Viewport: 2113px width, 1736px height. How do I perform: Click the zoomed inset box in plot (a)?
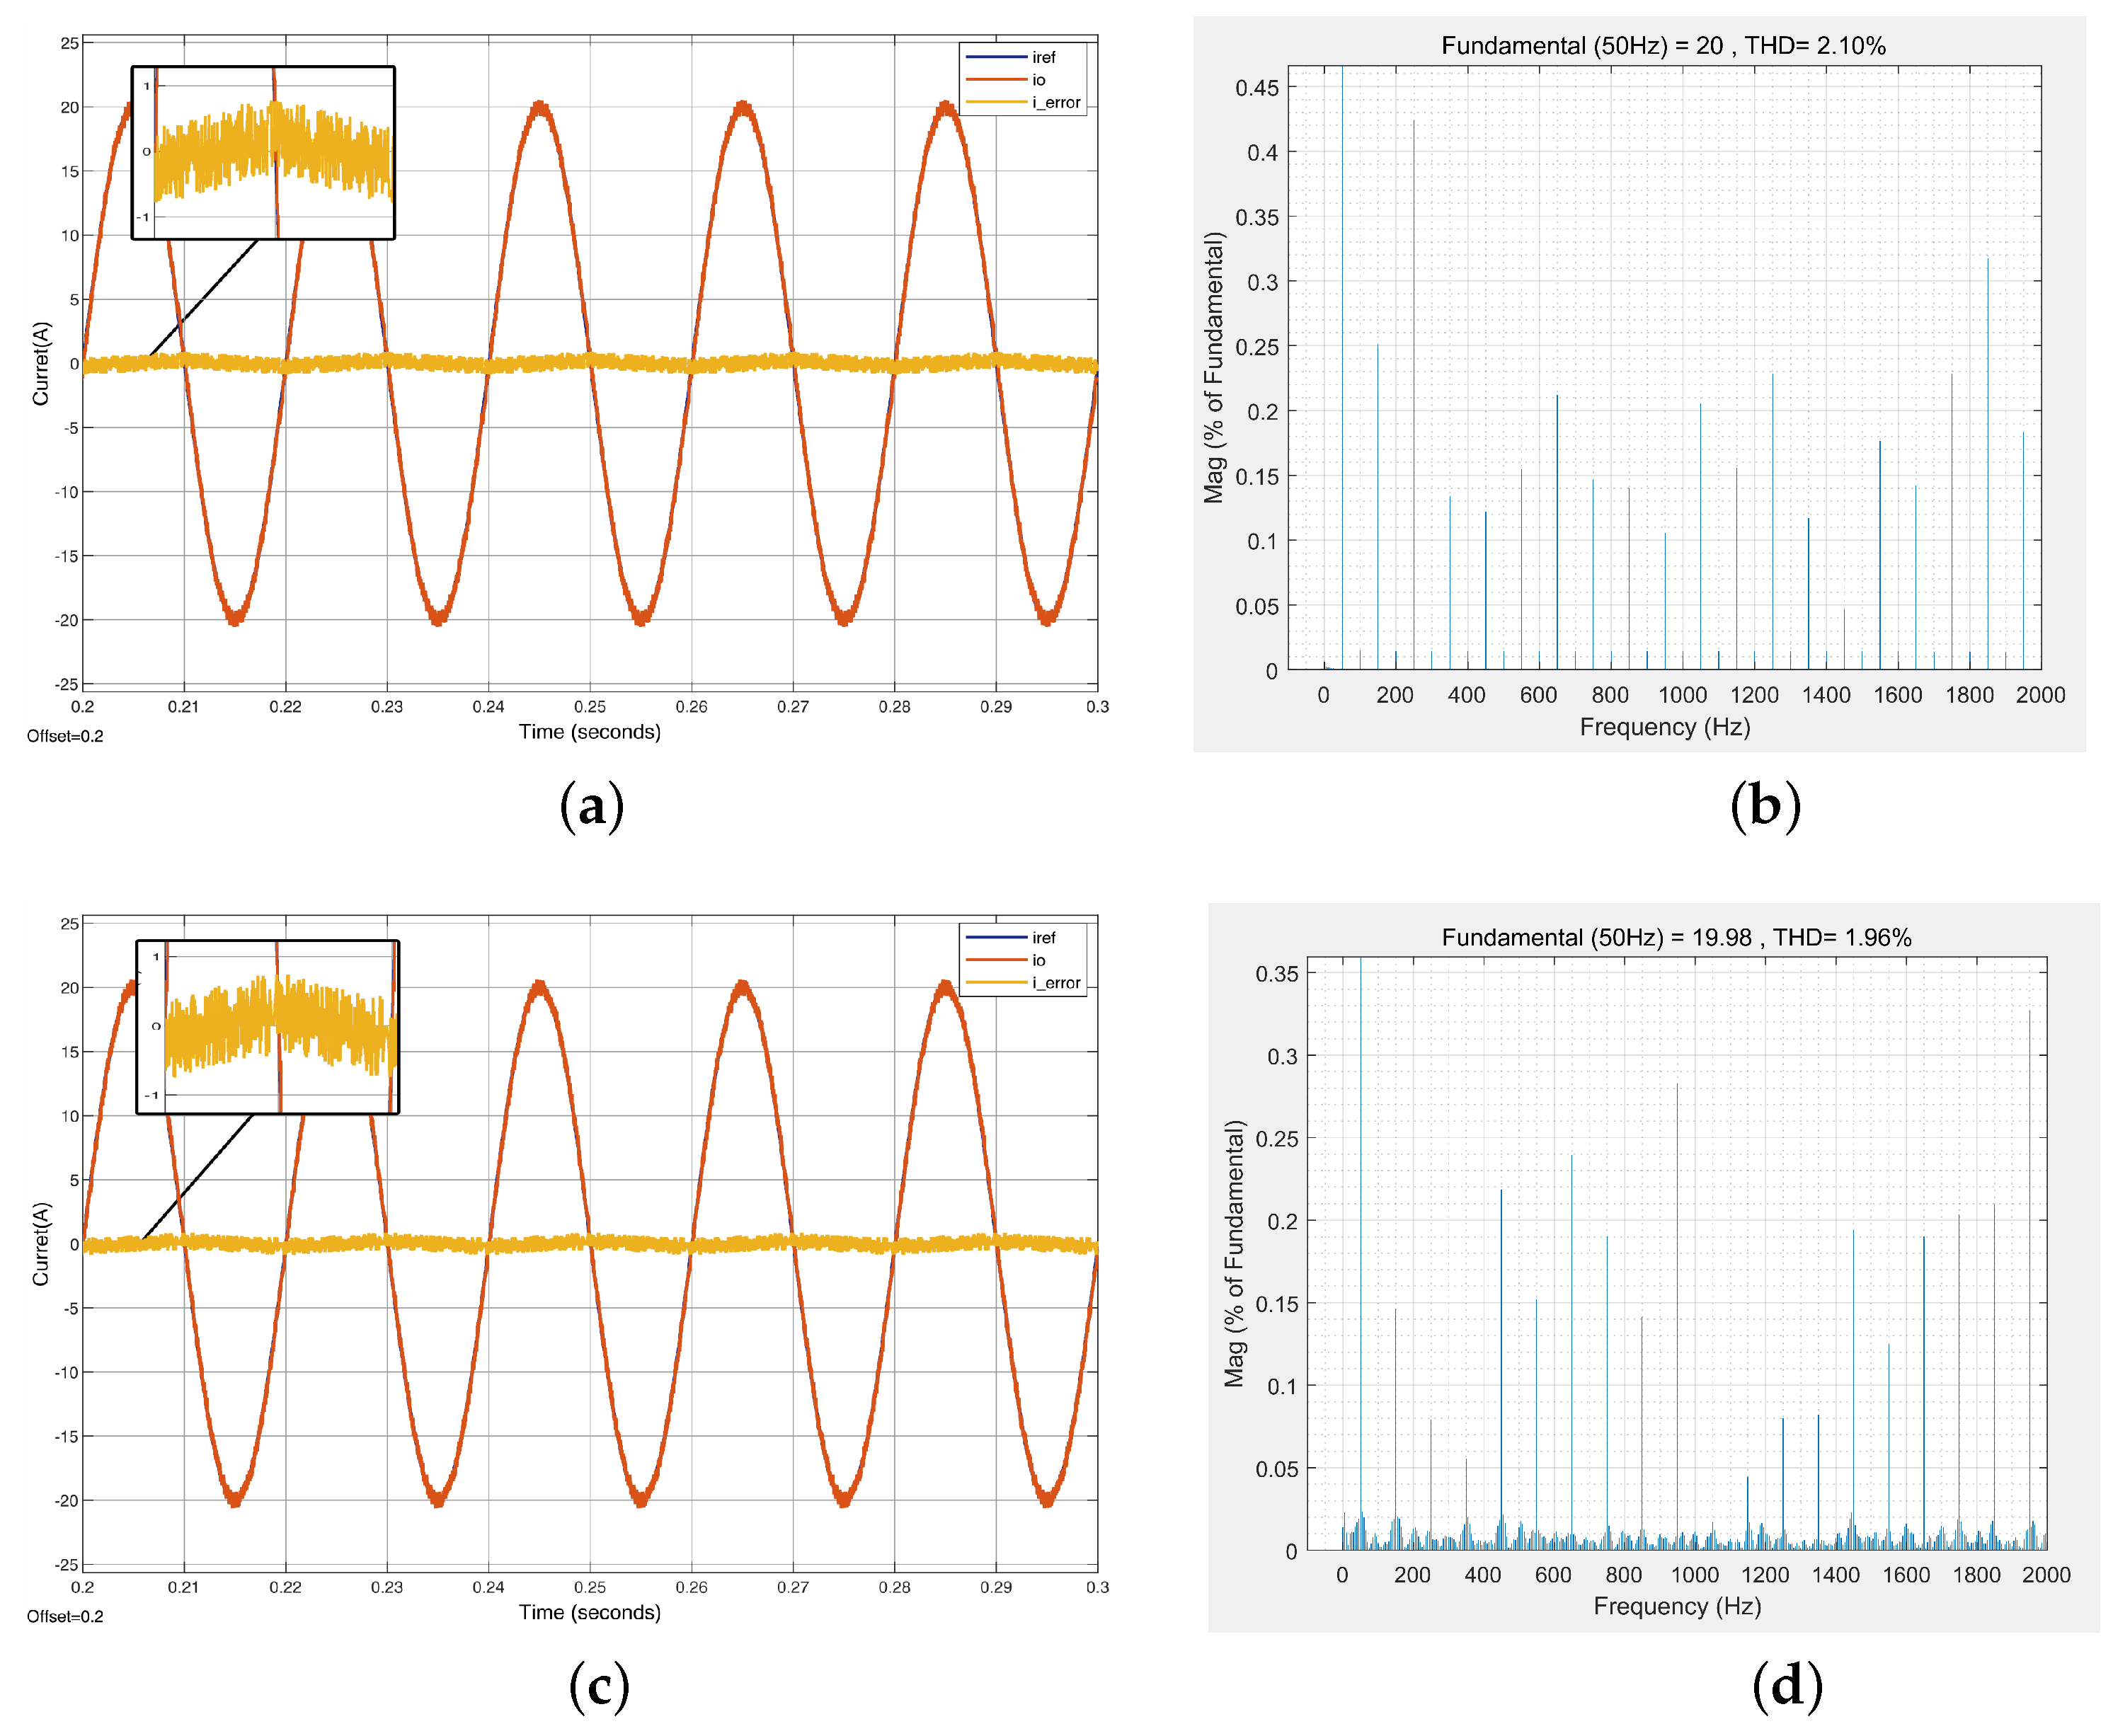(x=263, y=153)
